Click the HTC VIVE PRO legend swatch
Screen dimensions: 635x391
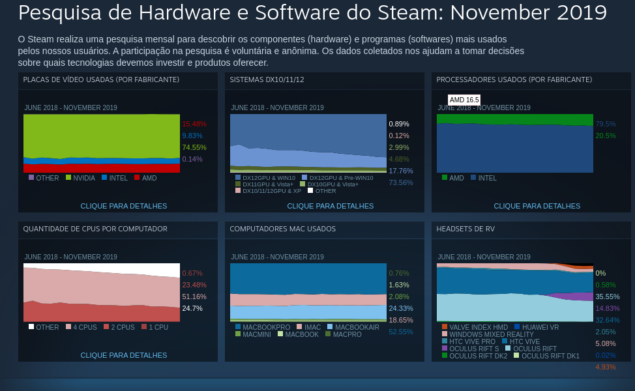pos(444,341)
